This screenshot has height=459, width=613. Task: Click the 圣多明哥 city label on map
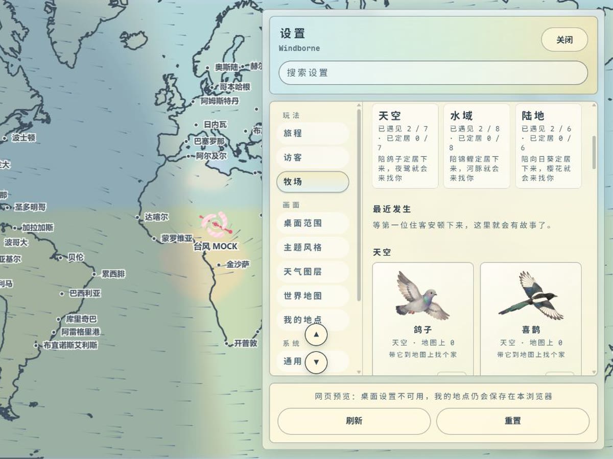pyautogui.click(x=30, y=207)
